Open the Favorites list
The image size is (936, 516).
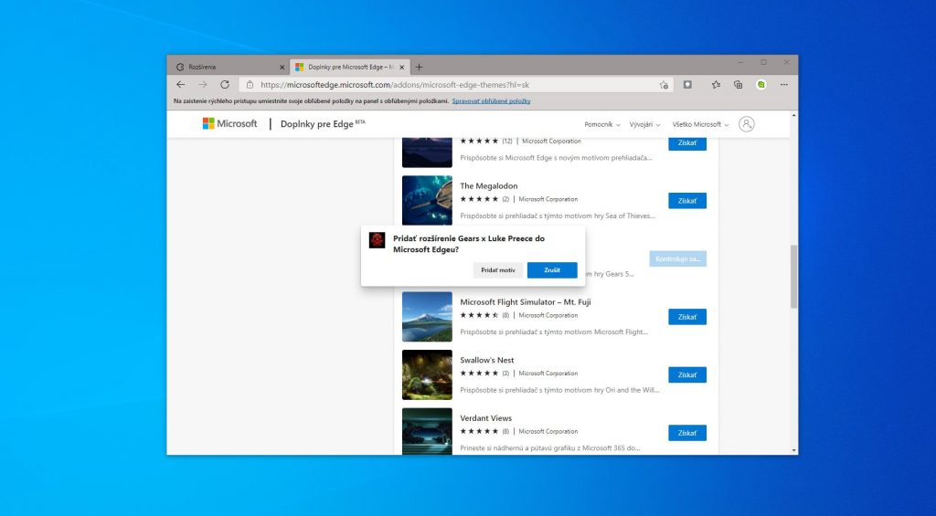point(716,85)
